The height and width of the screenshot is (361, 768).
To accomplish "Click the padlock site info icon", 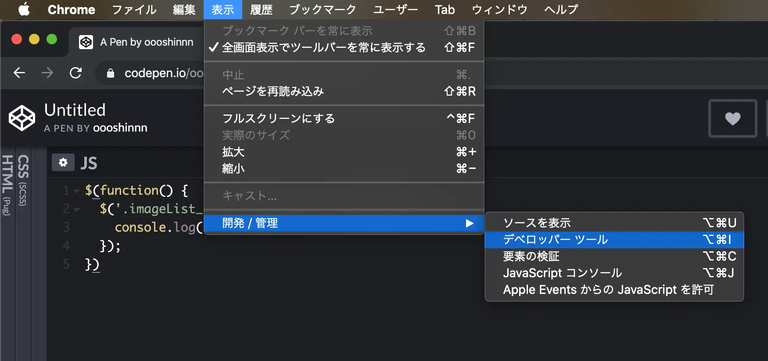I will 111,73.
